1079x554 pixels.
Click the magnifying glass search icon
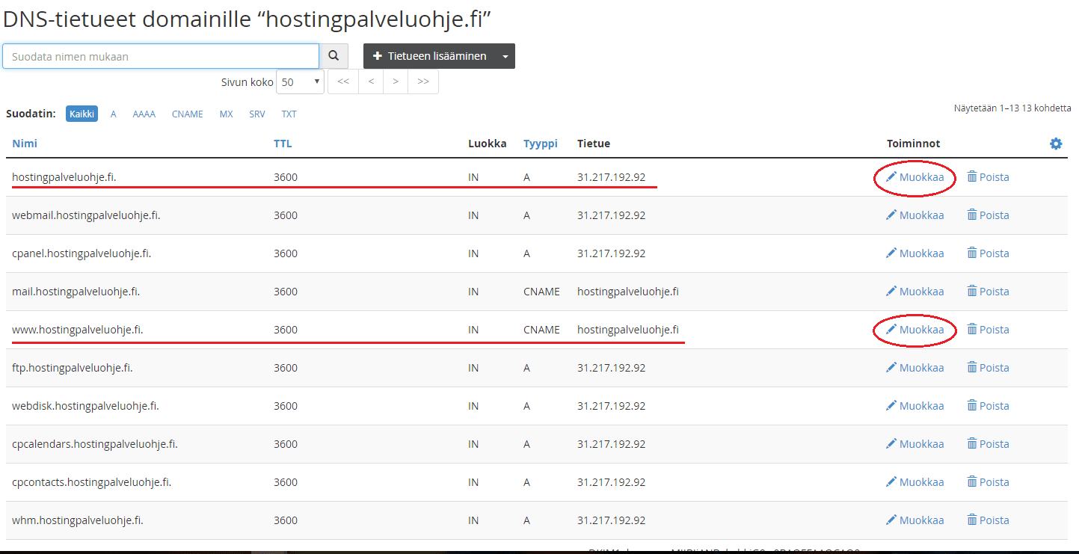[333, 56]
